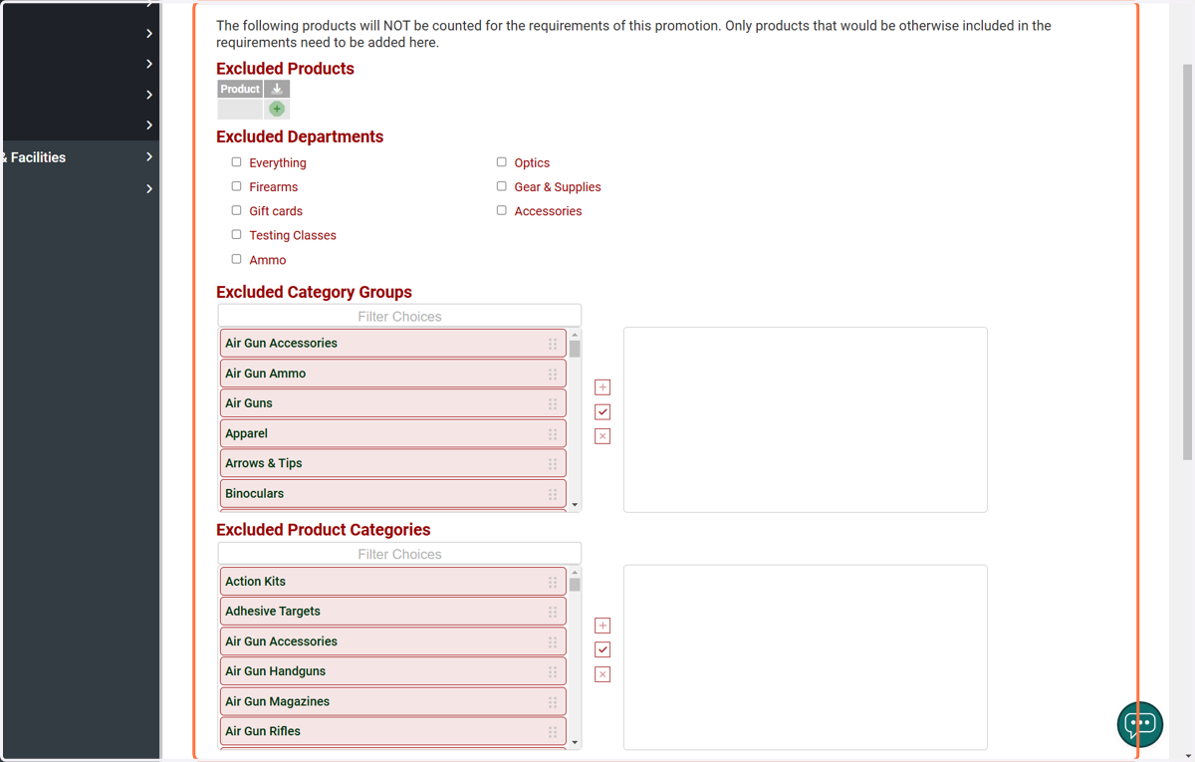Check the Firearms department checkbox

point(236,186)
